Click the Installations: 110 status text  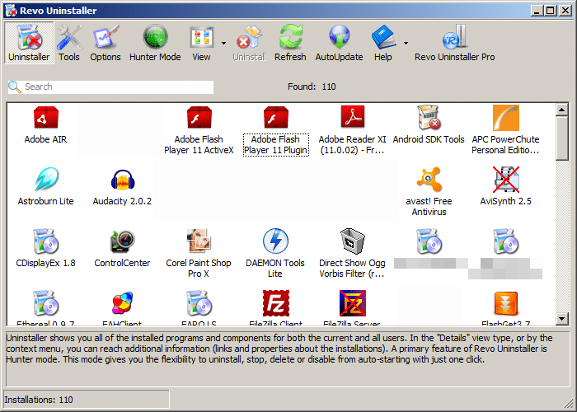(39, 400)
